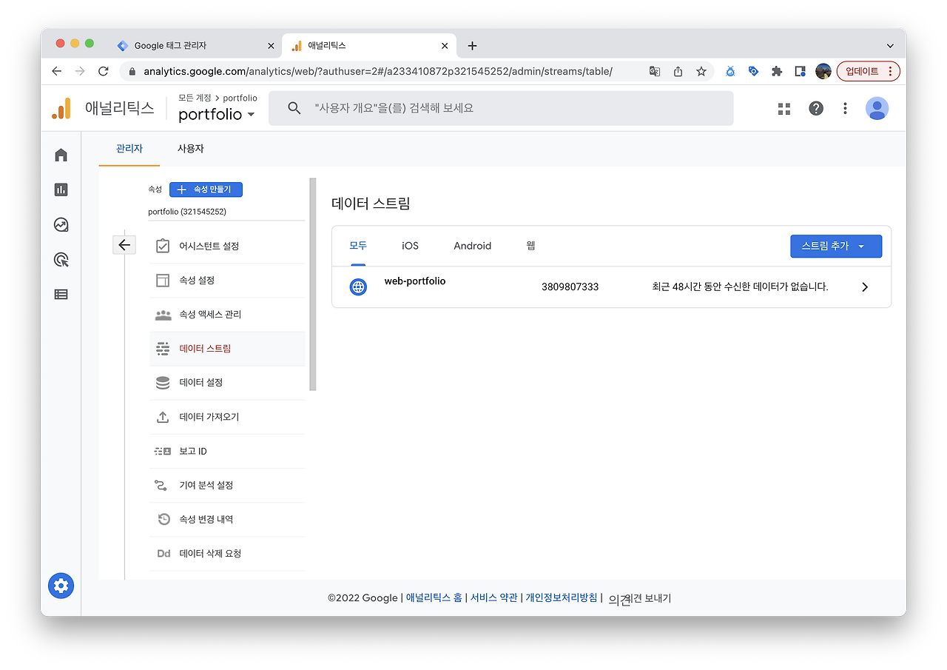Image resolution: width=947 pixels, height=670 pixels.
Task: Open the three-dot more options menu in Analytics header
Action: (845, 108)
